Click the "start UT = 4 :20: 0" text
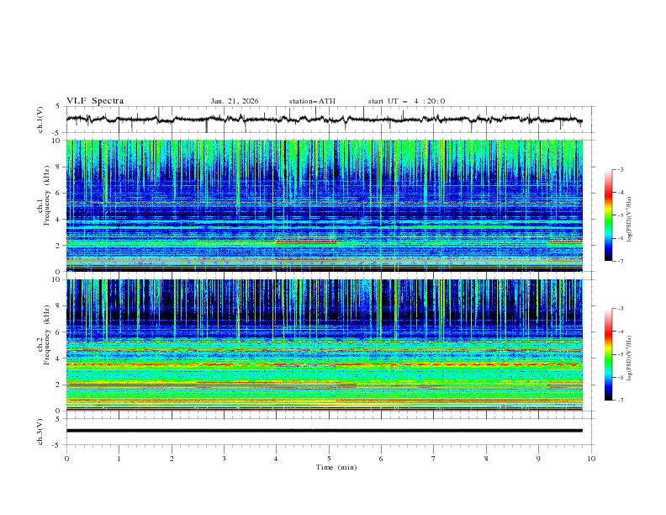This screenshot has width=666, height=515. click(406, 101)
